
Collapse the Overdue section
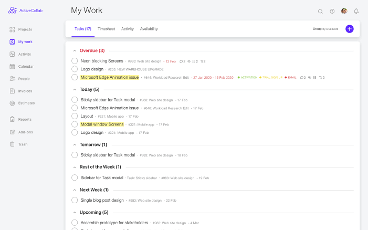pyautogui.click(x=75, y=51)
